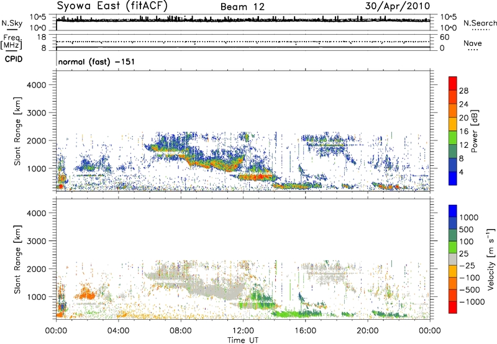The width and height of the screenshot is (497, 344).
Task: Click the 16:00 time tick label
Action: click(x=306, y=331)
